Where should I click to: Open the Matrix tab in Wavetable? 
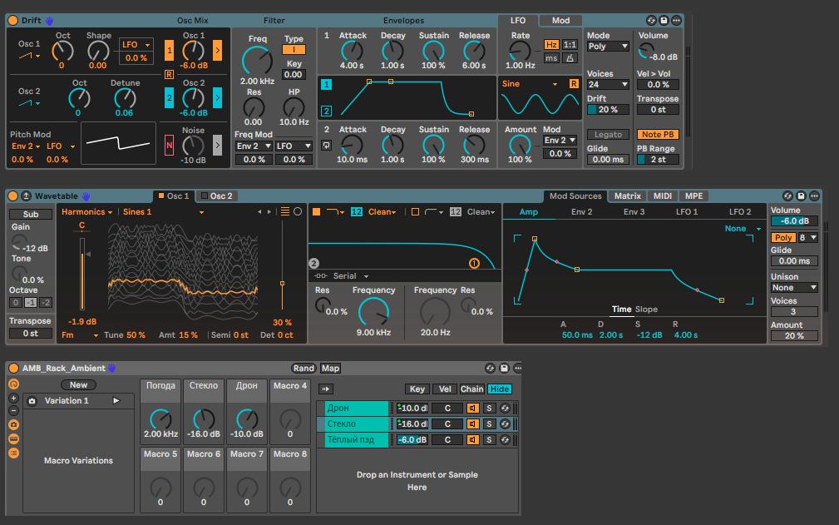[627, 196]
